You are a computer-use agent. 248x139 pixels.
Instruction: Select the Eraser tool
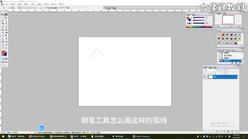[x=3, y=32]
